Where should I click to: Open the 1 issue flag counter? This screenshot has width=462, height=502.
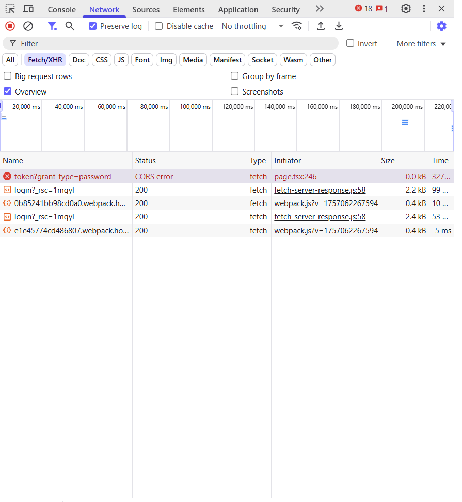382,9
